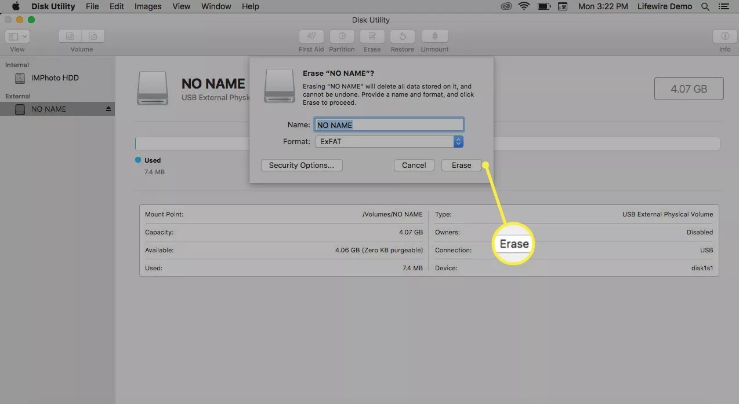Open the Window menu

(216, 6)
